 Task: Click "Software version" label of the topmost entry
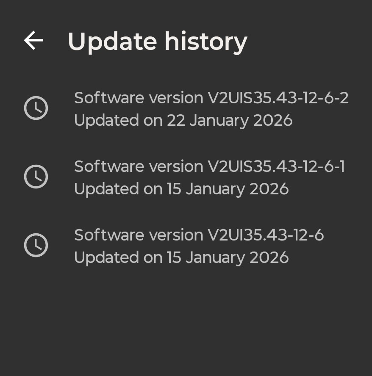[x=139, y=98]
